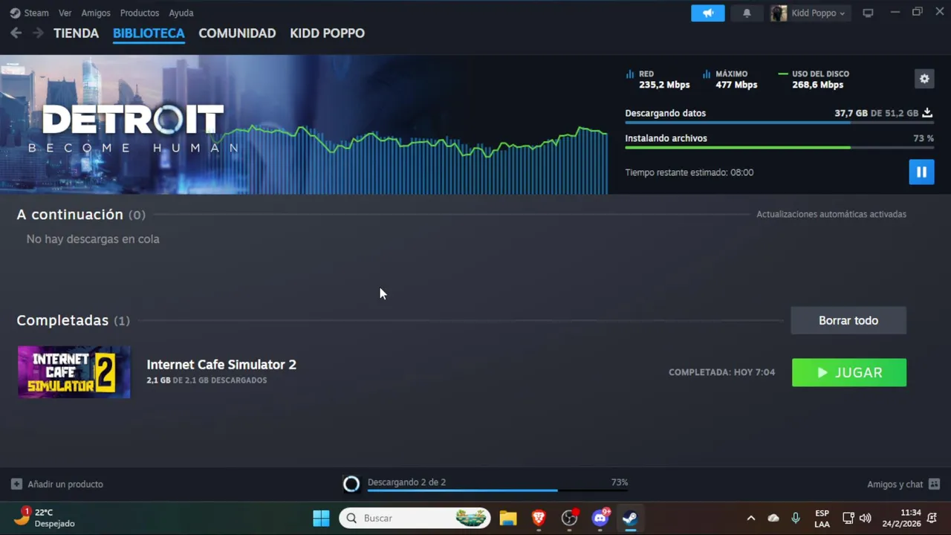
Task: Open the KIDD POPPO profile tab
Action: tap(327, 33)
